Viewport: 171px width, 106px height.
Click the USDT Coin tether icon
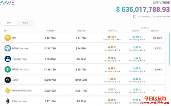point(8,69)
